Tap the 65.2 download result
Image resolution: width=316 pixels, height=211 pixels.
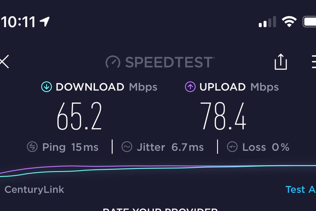(79, 116)
